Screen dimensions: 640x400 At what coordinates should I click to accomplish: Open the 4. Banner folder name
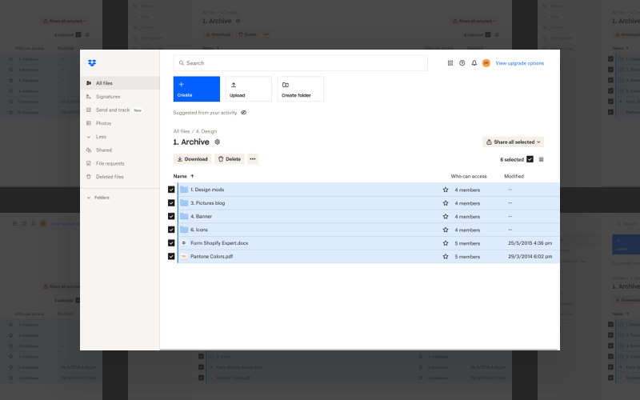coord(201,216)
